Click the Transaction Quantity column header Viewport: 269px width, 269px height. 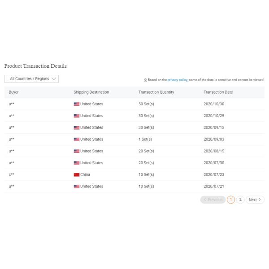156,92
